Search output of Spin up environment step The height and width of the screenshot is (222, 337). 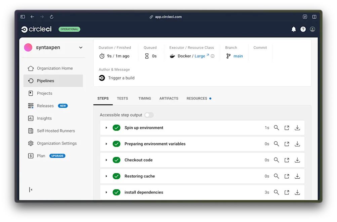pyautogui.click(x=276, y=128)
